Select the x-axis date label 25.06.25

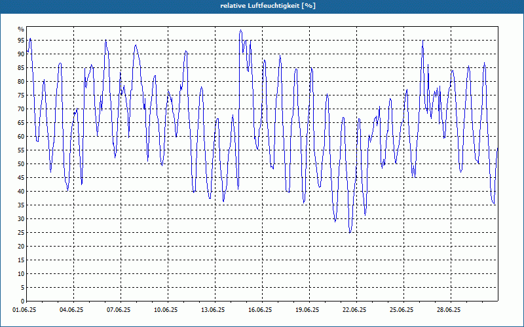click(x=402, y=310)
